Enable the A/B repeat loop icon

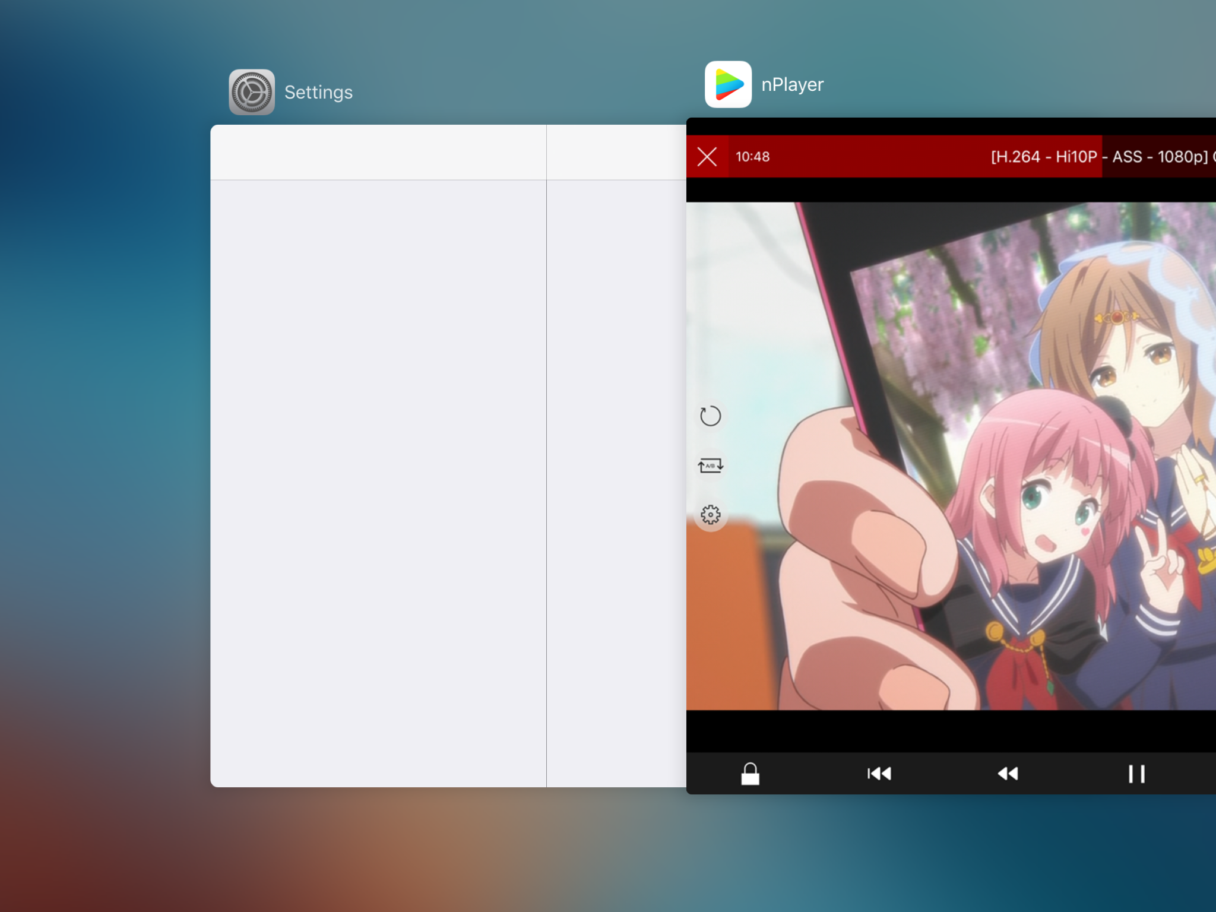point(710,465)
